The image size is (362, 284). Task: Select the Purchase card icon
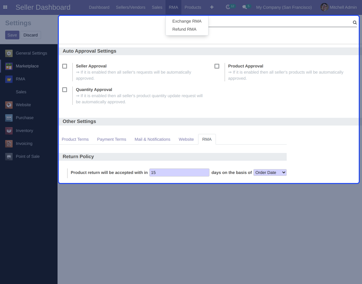coord(9,118)
